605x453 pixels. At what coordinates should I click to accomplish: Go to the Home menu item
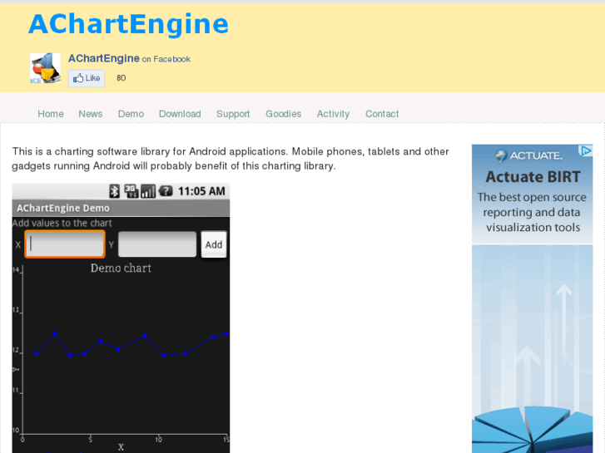coord(51,114)
